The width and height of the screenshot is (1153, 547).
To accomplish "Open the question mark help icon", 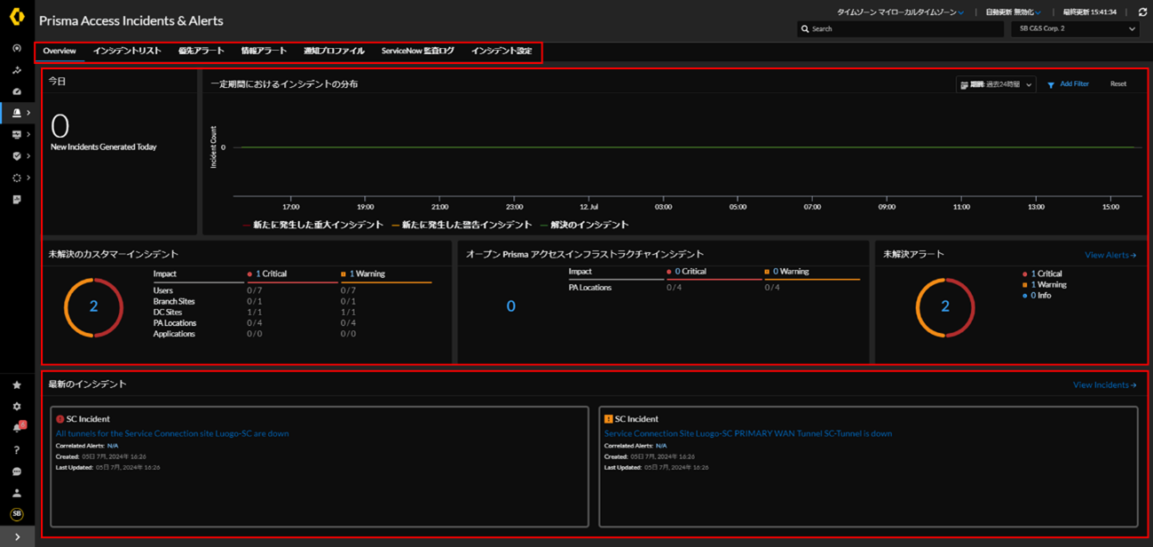I will 17,450.
